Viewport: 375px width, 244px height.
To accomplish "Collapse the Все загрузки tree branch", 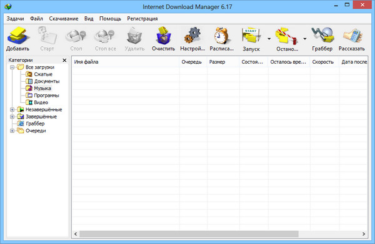I will 12,67.
